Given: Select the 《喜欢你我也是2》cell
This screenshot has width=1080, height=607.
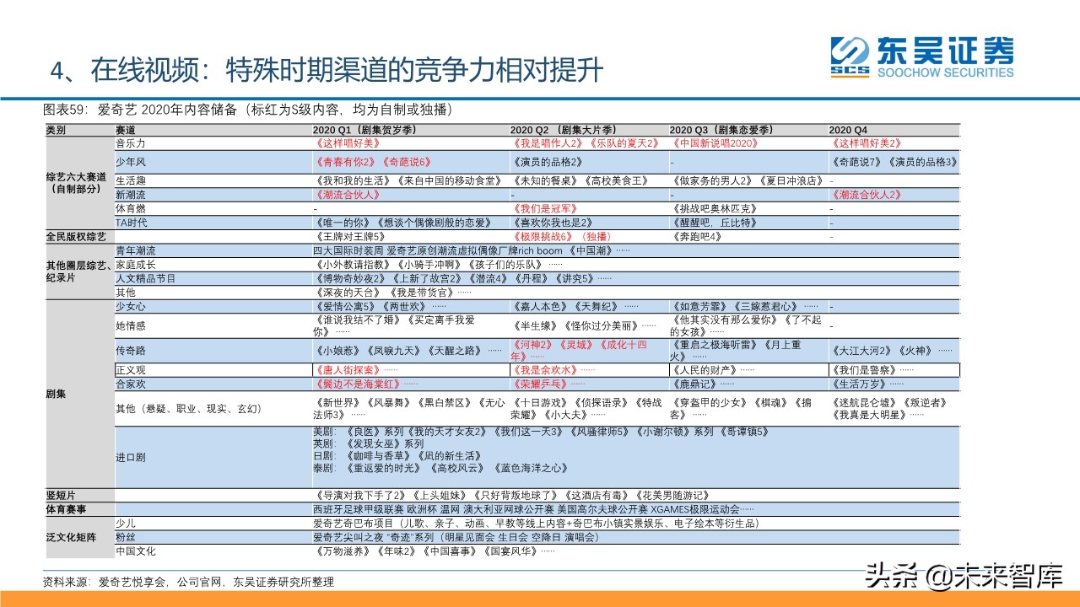Looking at the screenshot, I should 555,223.
